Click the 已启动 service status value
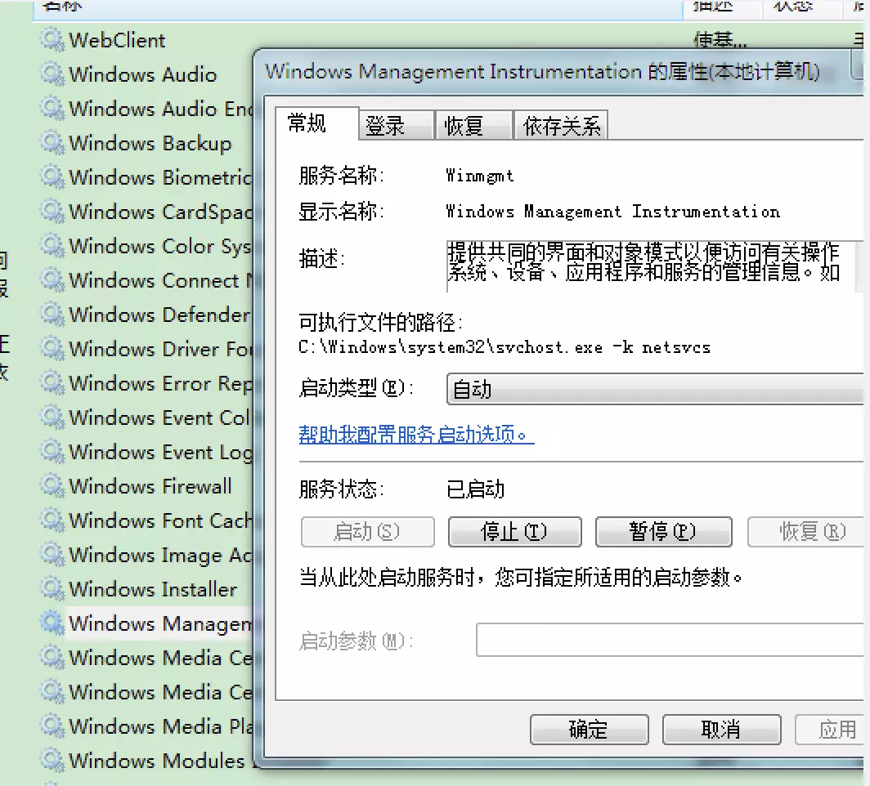Image resolution: width=870 pixels, height=786 pixels. (x=476, y=489)
